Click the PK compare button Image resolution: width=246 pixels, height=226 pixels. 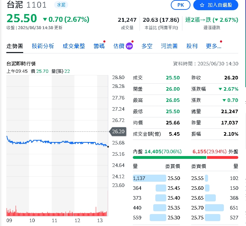pyautogui.click(x=180, y=5)
